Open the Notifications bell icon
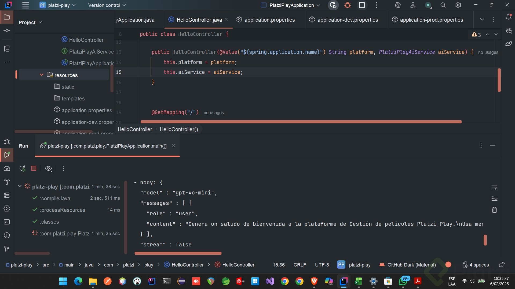Viewport: 515px width, 289px height. (508, 17)
